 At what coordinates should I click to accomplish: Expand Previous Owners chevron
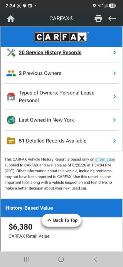point(114,73)
